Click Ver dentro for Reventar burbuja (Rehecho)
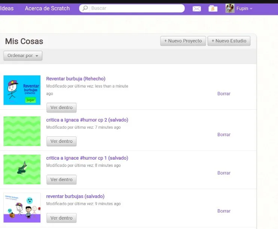 (61, 108)
